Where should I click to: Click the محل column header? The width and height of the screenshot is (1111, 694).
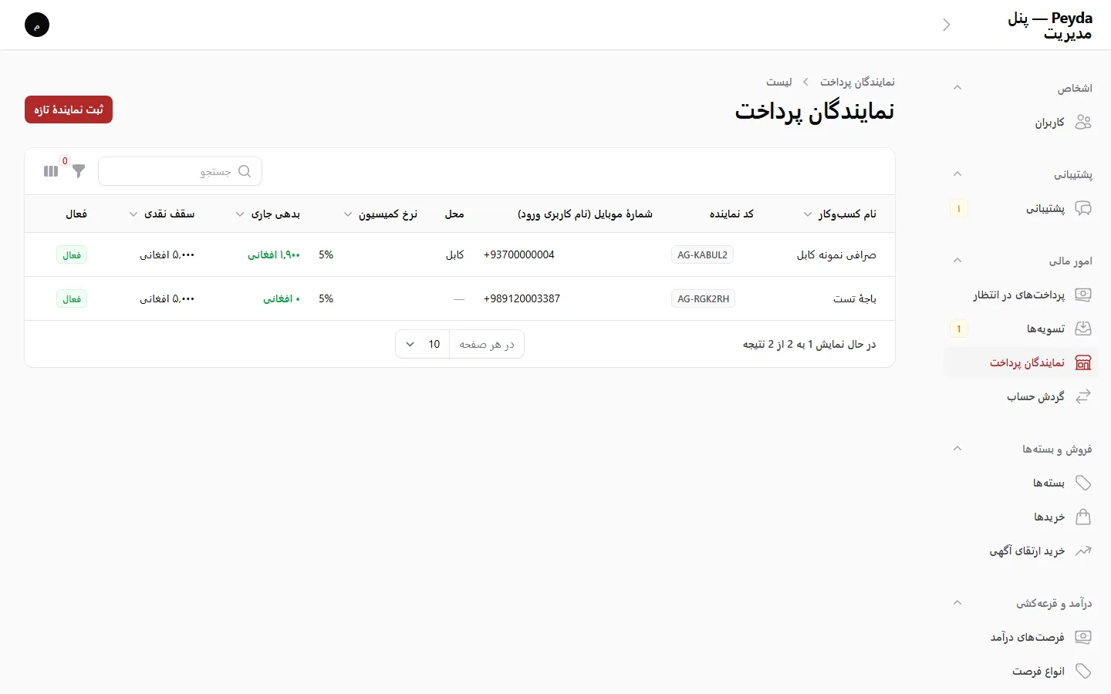point(454,214)
